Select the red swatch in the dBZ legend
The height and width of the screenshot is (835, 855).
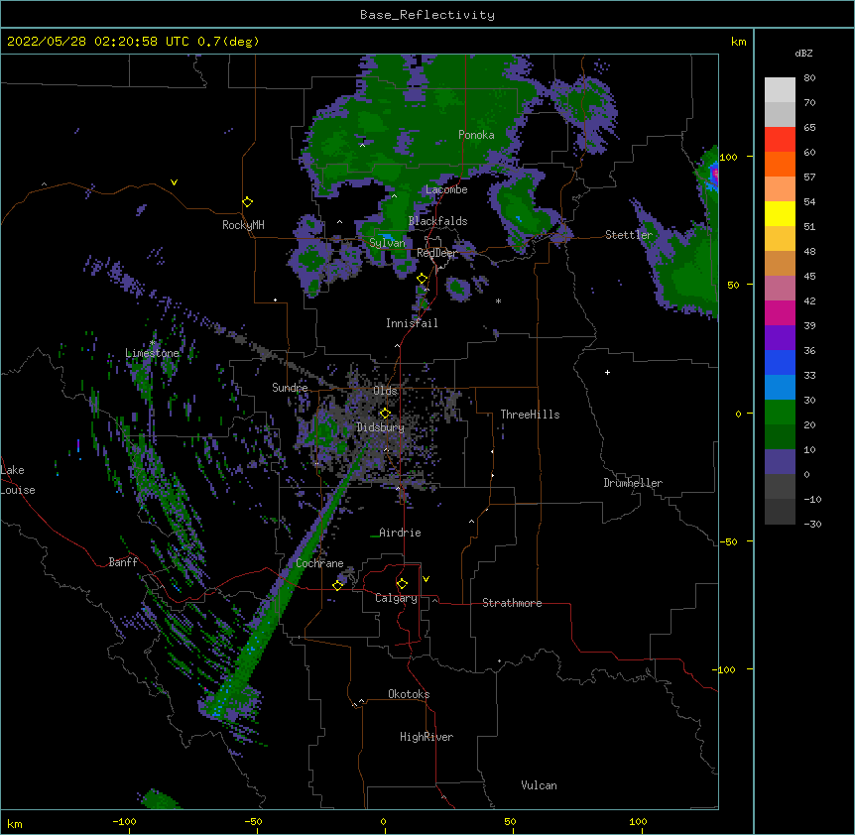click(780, 139)
